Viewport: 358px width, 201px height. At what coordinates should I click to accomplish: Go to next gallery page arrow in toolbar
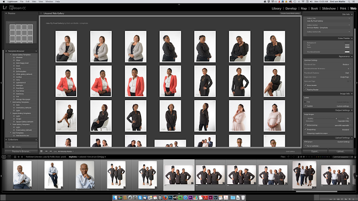point(51,151)
